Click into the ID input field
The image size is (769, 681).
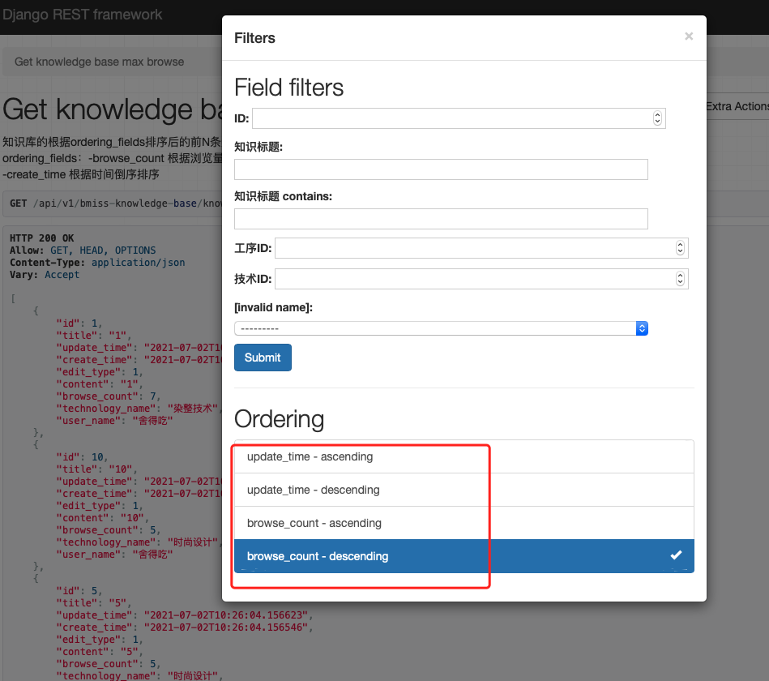(446, 118)
